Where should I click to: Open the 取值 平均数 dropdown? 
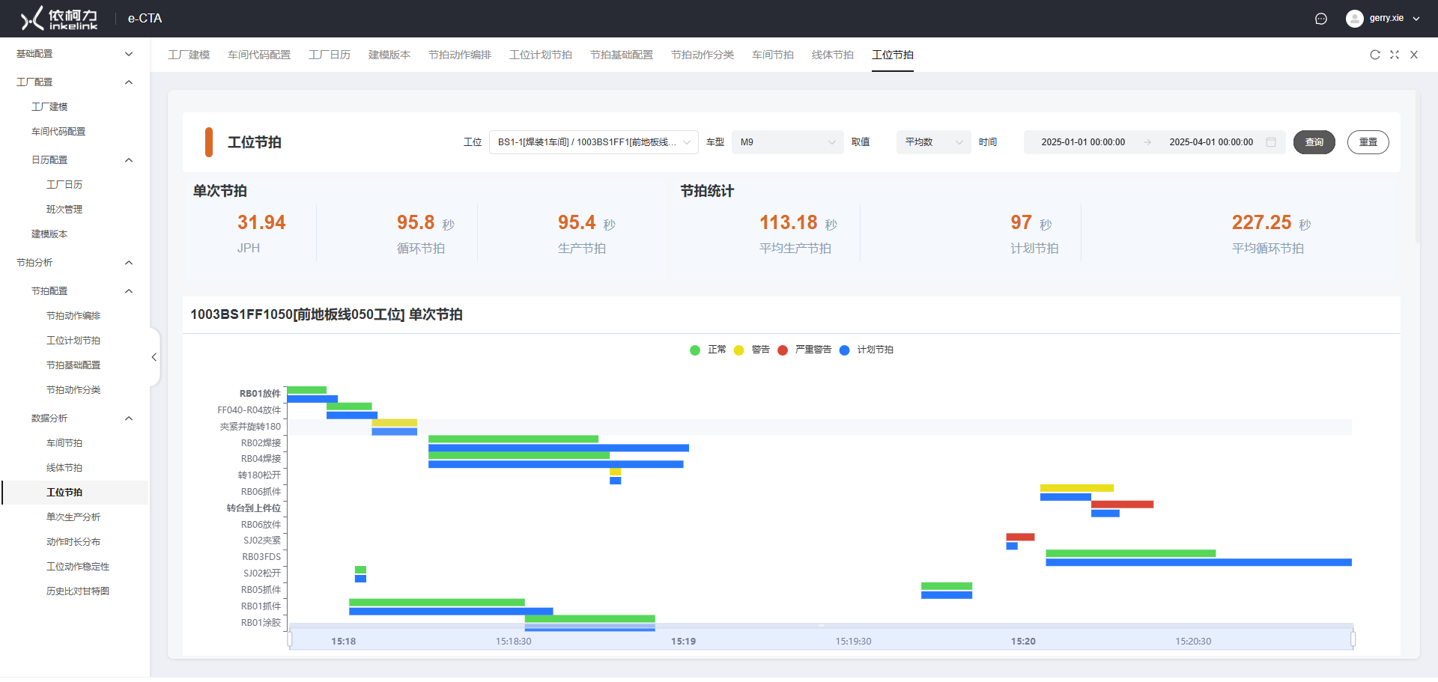[933, 142]
